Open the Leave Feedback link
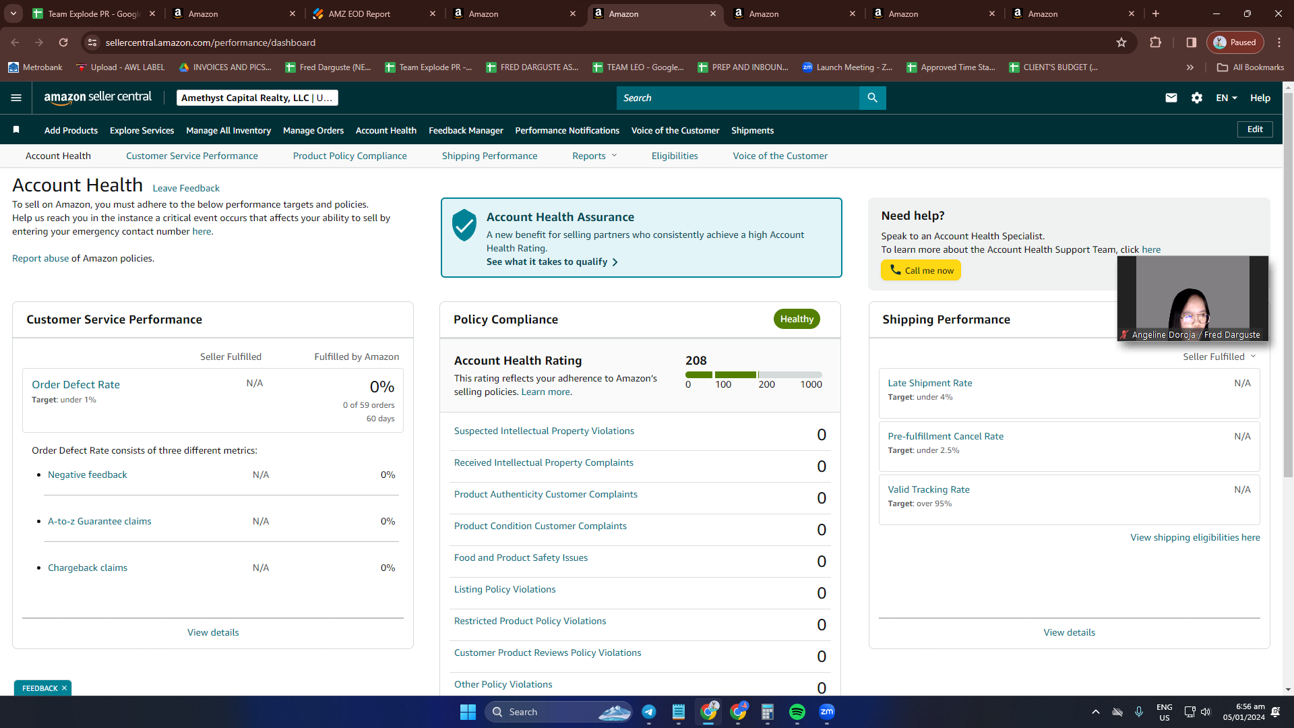 pos(186,188)
